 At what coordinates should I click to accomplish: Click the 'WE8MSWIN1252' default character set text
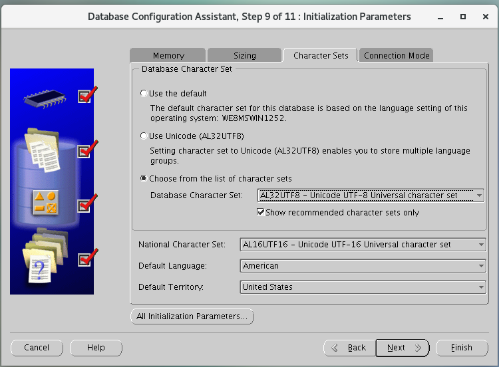pyautogui.click(x=253, y=118)
